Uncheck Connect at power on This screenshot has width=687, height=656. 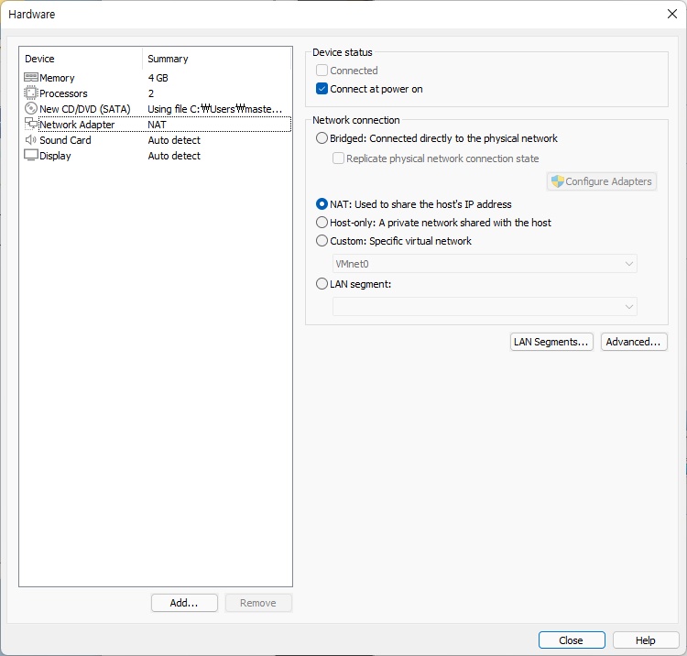click(322, 89)
